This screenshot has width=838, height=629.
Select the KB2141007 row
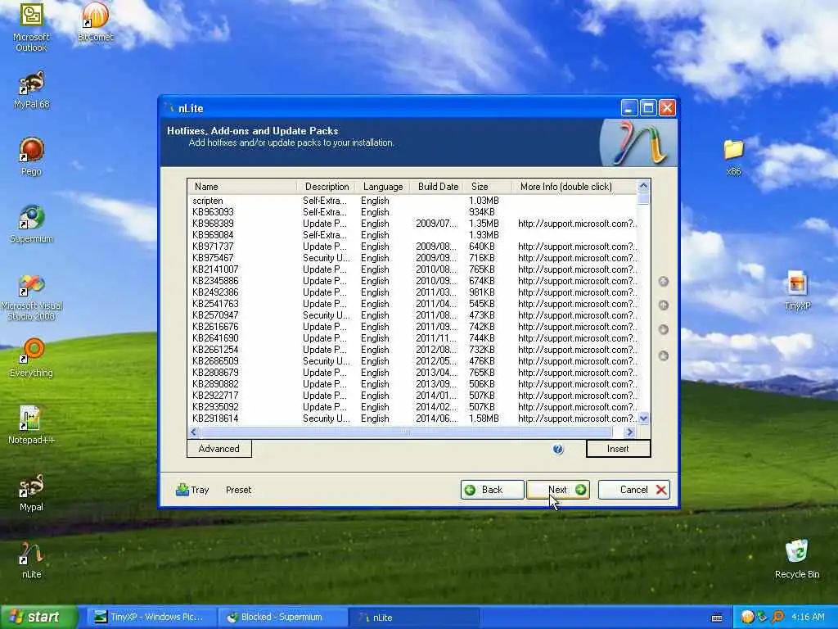tap(412, 269)
